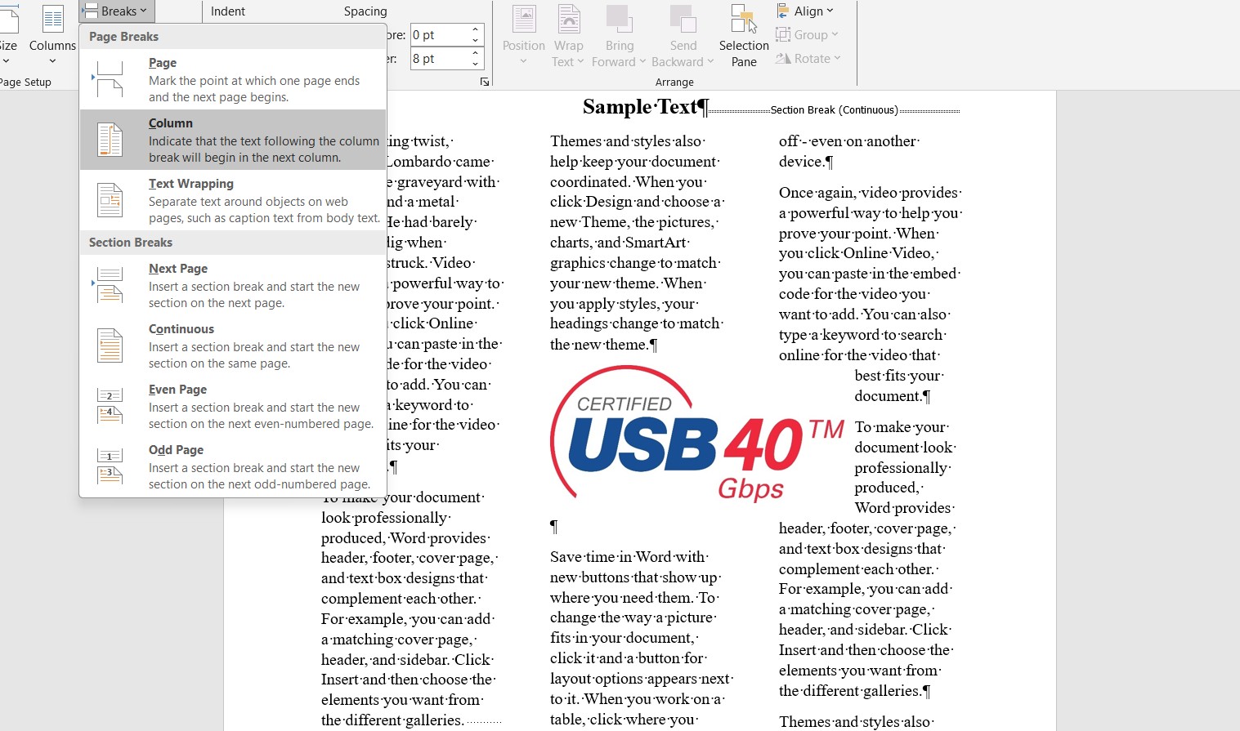Click the 'Once again, video provides' paragraph
Screen dimensions: 1240x731
point(871,274)
